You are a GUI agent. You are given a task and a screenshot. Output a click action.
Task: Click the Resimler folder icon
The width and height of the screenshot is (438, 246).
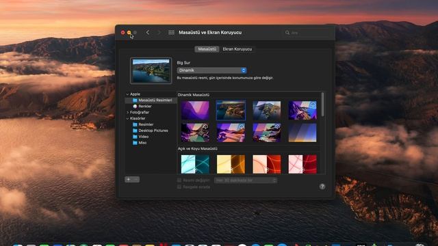click(135, 124)
